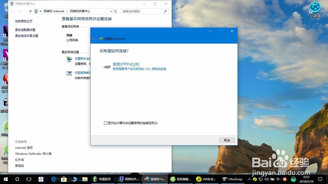This screenshot has height=184, width=328.
Task: Open 更改高级共享设置 link
Action: [x=27, y=36]
